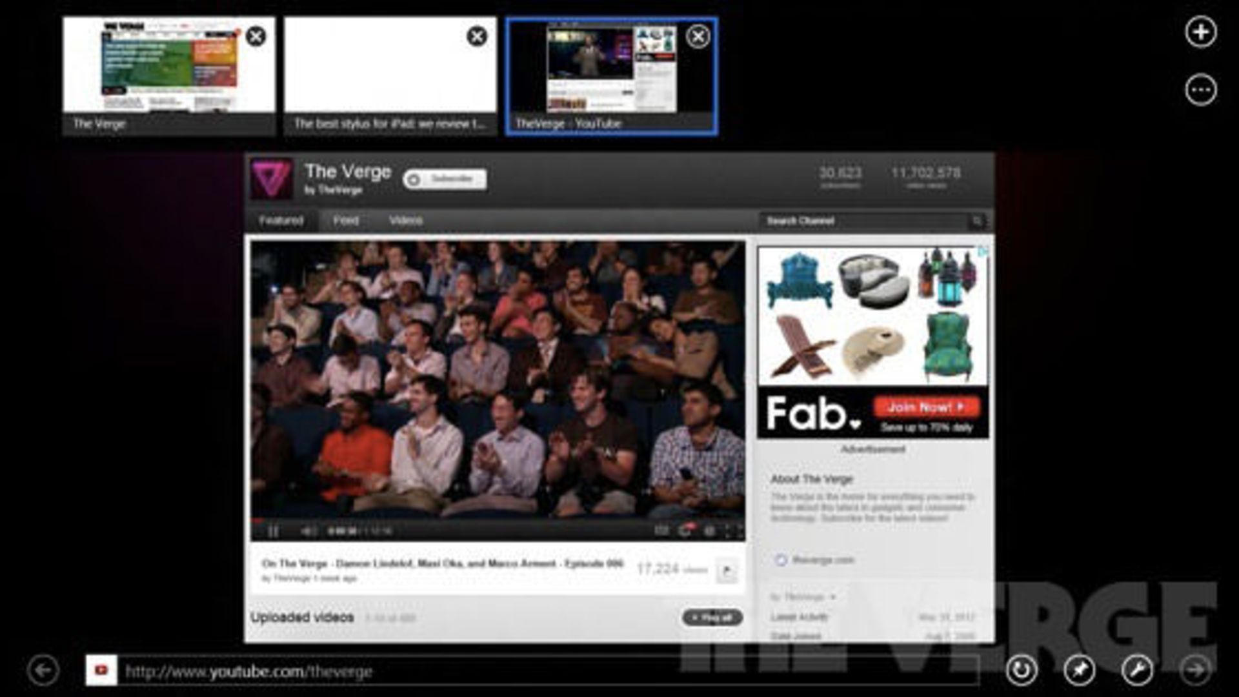Focus the Search Channel field
The width and height of the screenshot is (1239, 697).
pyautogui.click(x=863, y=221)
